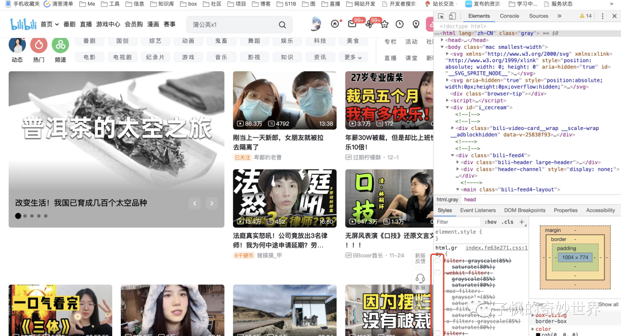Open the Bilibili message inbox envelope icon
This screenshot has width=621, height=336.
352,24
